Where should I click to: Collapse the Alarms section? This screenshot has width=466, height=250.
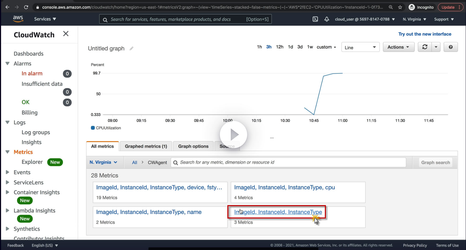[x=7, y=63]
